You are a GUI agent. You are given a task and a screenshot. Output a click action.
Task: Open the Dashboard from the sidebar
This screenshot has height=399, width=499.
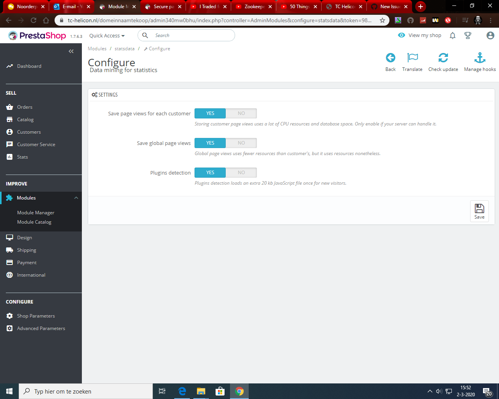click(x=28, y=66)
